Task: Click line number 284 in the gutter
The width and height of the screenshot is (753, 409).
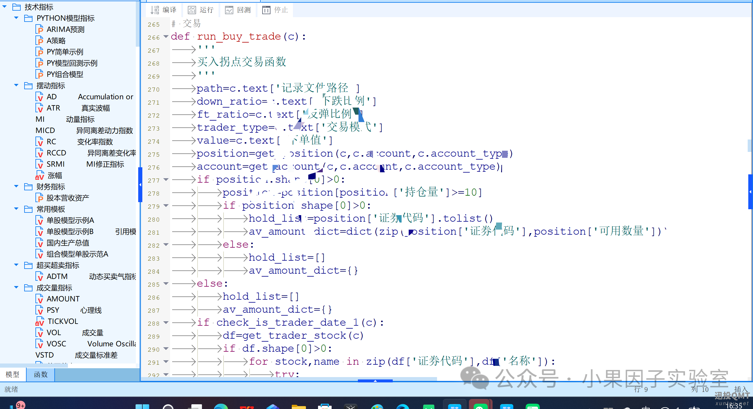Action: (x=154, y=272)
